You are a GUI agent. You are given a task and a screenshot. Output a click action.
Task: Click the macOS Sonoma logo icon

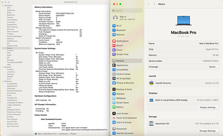151,83
